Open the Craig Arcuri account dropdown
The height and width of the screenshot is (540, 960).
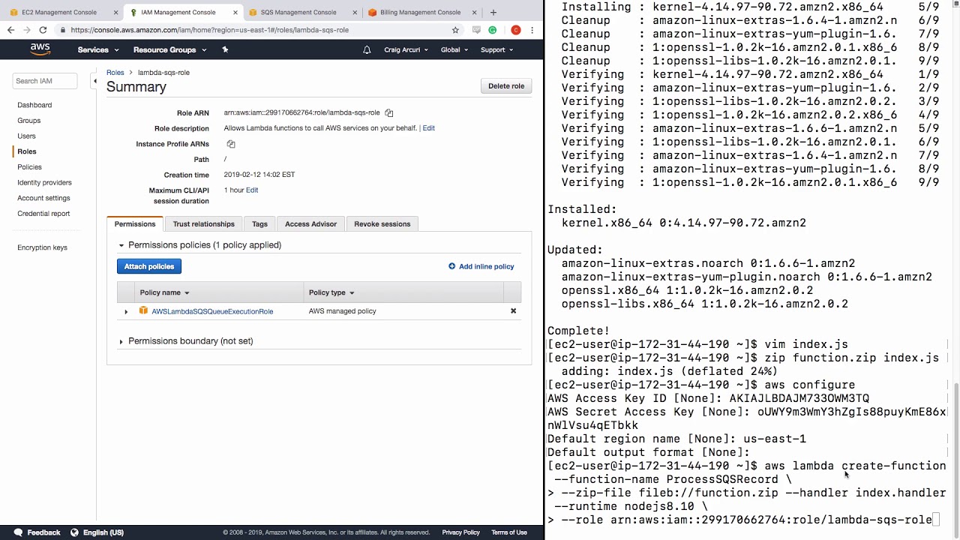(x=406, y=49)
